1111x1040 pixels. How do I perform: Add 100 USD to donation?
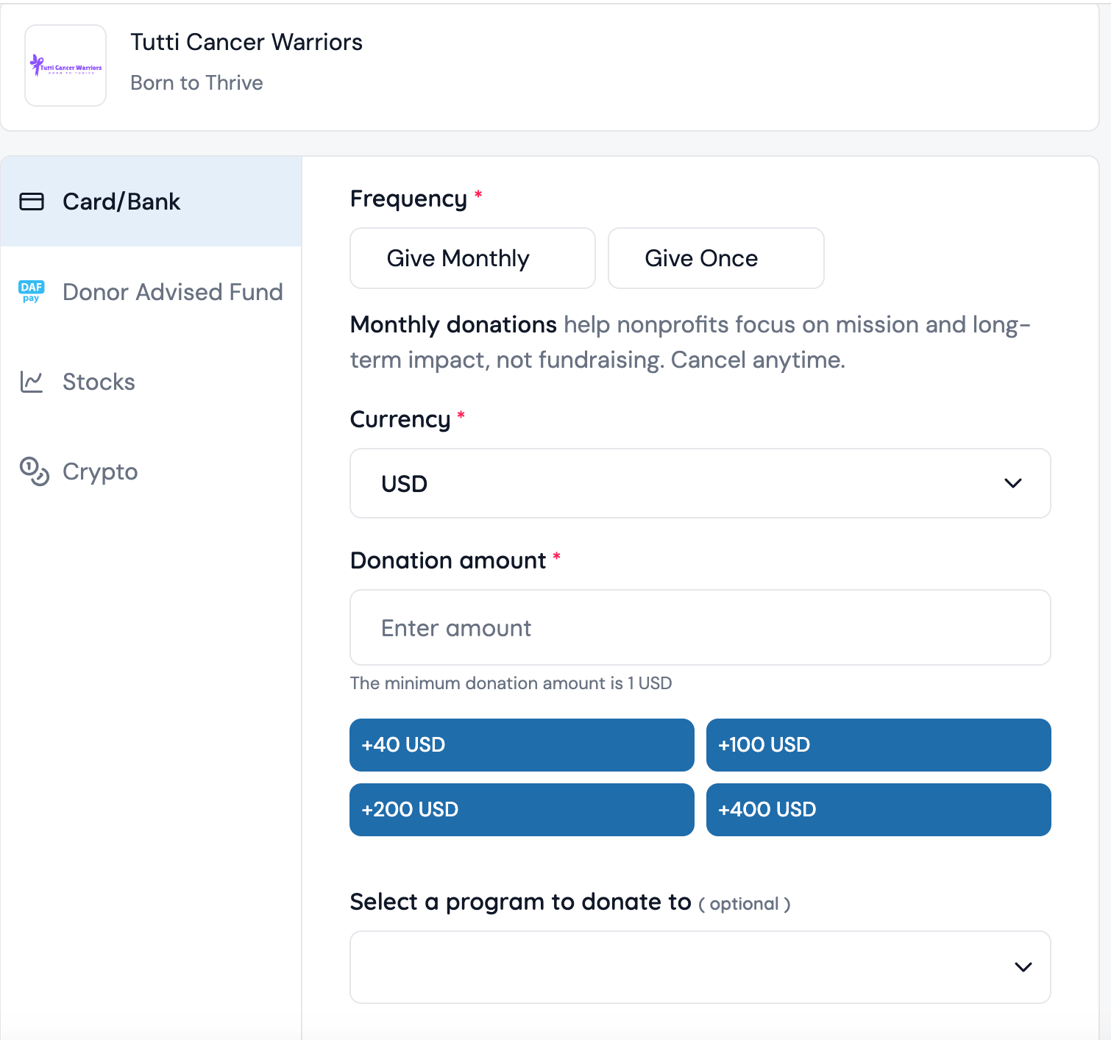[878, 744]
